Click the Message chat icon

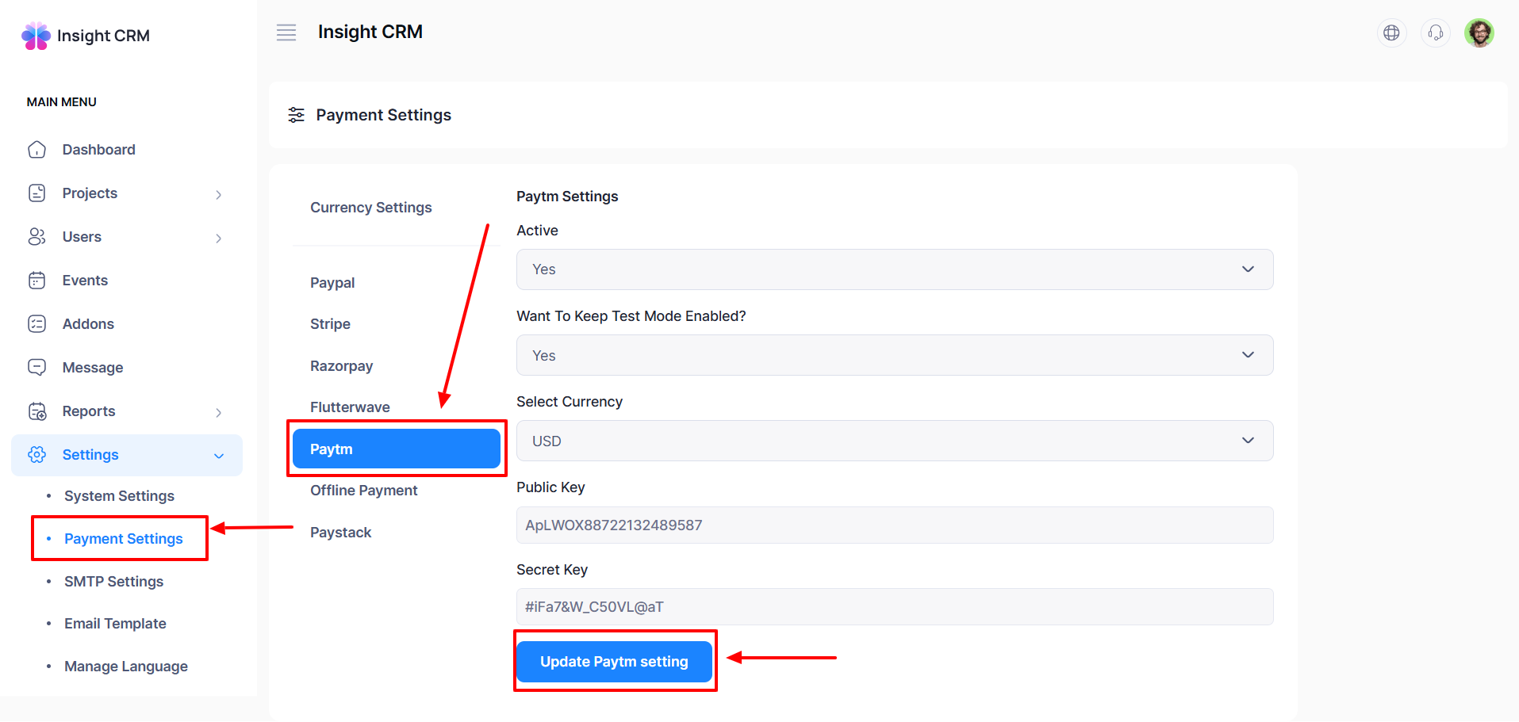pos(37,368)
